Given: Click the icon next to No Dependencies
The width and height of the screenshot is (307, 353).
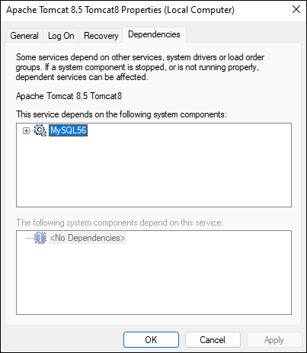Looking at the screenshot, I should 40,238.
